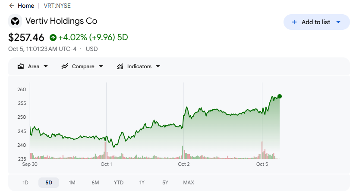This screenshot has height=193, width=353.
Task: Click the Sep 30 date axis label
Action: click(x=30, y=164)
